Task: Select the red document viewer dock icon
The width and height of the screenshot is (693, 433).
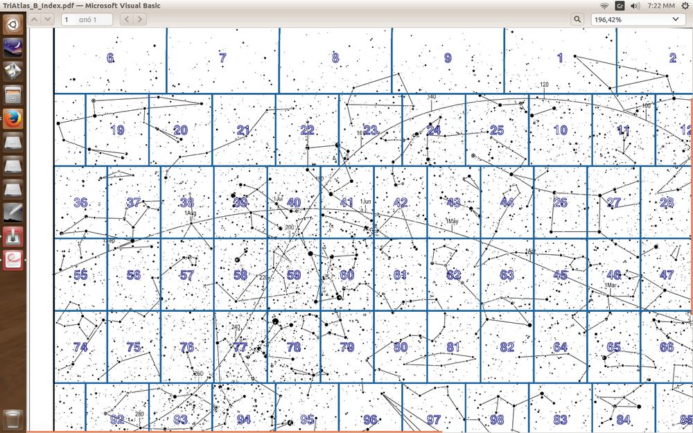Action: (x=13, y=260)
